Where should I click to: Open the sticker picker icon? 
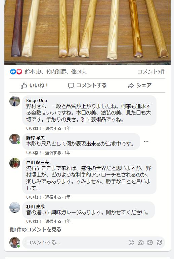pos(159,242)
